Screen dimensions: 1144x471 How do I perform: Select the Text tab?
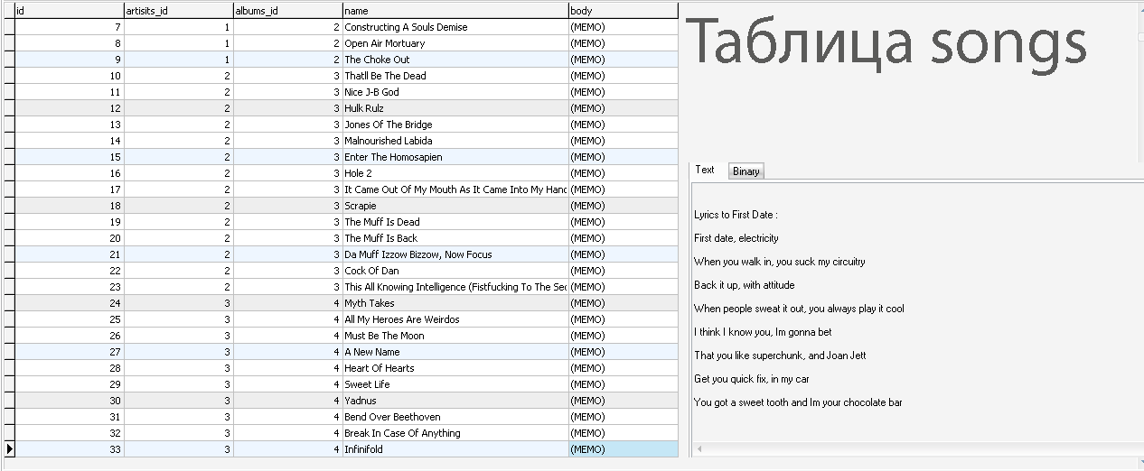705,170
